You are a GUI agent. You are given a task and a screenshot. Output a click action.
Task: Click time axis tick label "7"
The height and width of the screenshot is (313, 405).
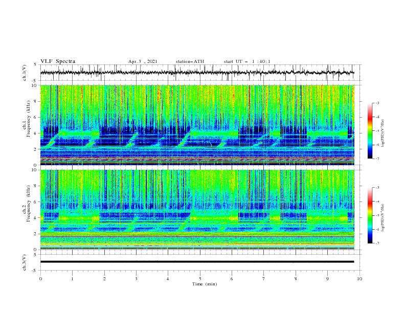click(x=264, y=279)
